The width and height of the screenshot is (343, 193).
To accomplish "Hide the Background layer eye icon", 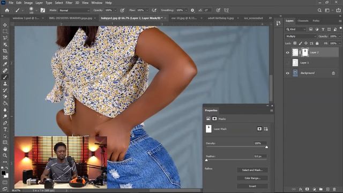I will pos(288,73).
